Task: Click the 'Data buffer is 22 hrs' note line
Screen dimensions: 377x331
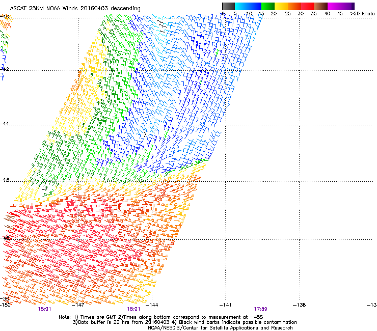Action: (184, 322)
